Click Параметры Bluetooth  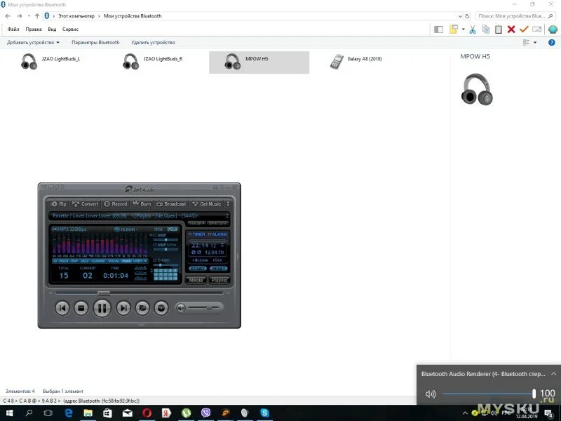[95, 43]
